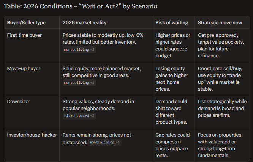
Task: Click the 'Buyer/Seller type' column header
Action: point(26,23)
